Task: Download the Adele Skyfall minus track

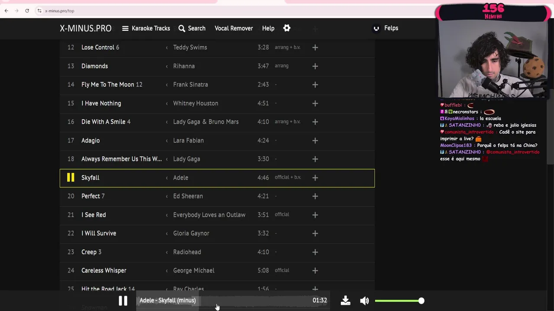Action: click(x=345, y=301)
